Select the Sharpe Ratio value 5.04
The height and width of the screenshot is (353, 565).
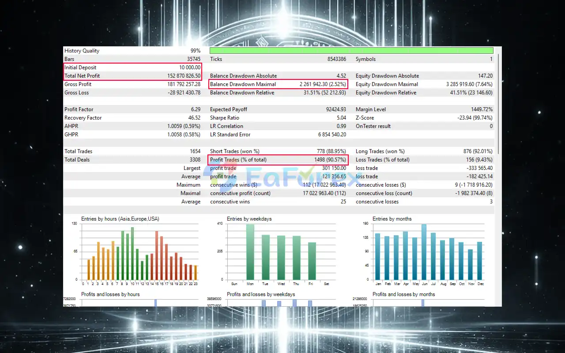coord(340,118)
